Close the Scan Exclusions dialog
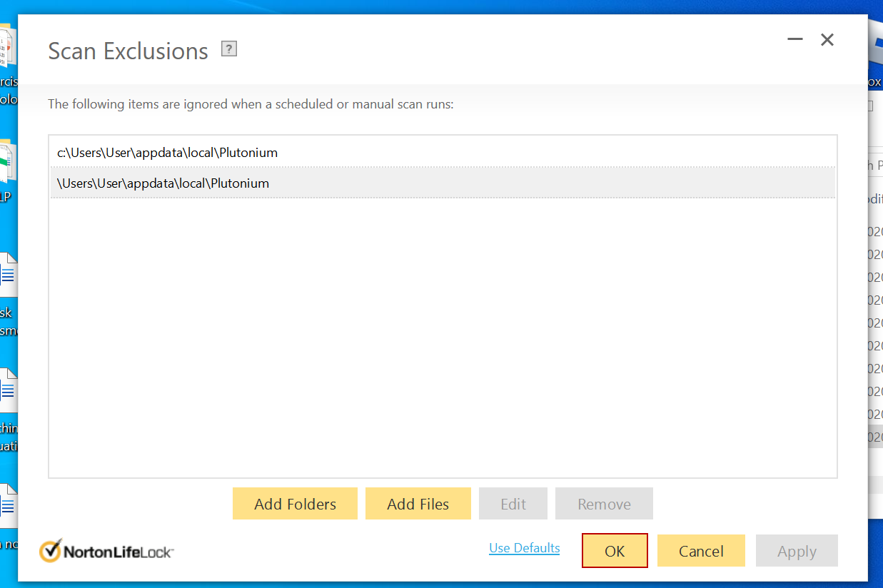 [x=827, y=40]
